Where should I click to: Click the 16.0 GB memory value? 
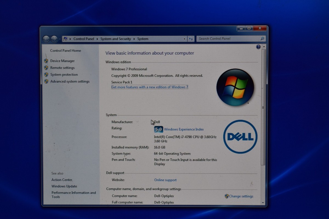pos(160,148)
